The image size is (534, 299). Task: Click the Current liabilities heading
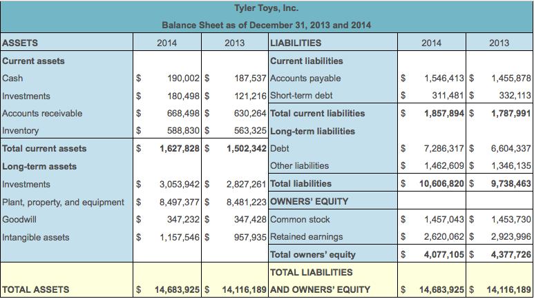click(x=307, y=61)
